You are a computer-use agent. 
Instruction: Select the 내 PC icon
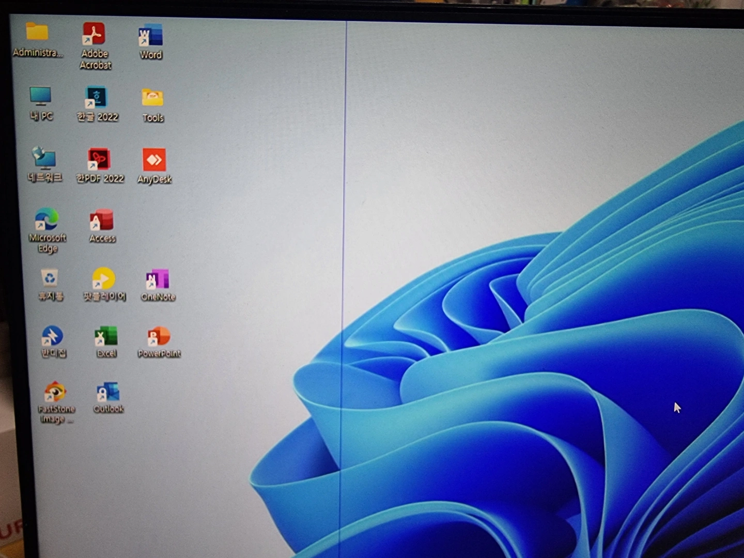(40, 97)
